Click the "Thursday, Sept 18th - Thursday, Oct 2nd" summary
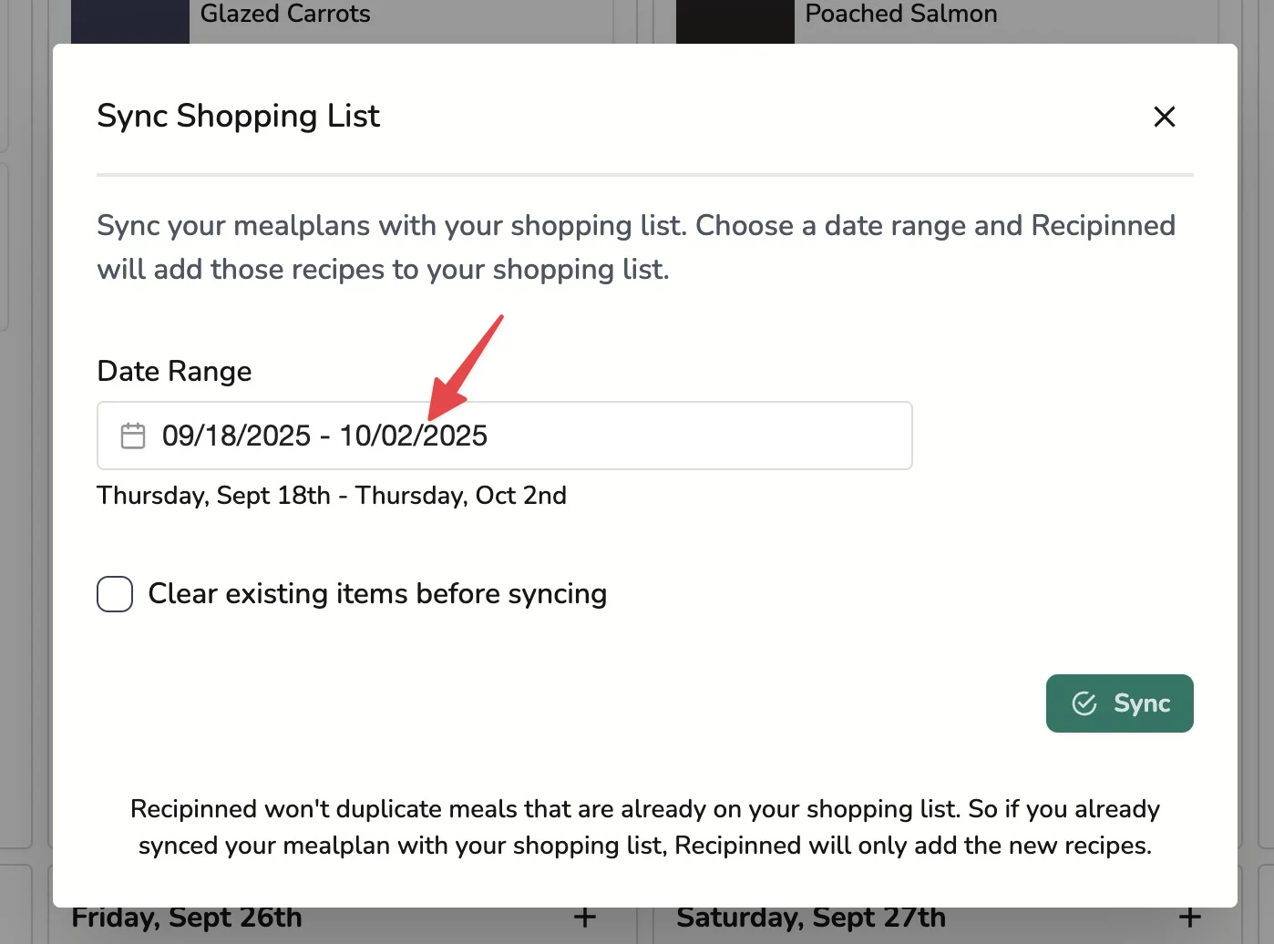 point(331,495)
